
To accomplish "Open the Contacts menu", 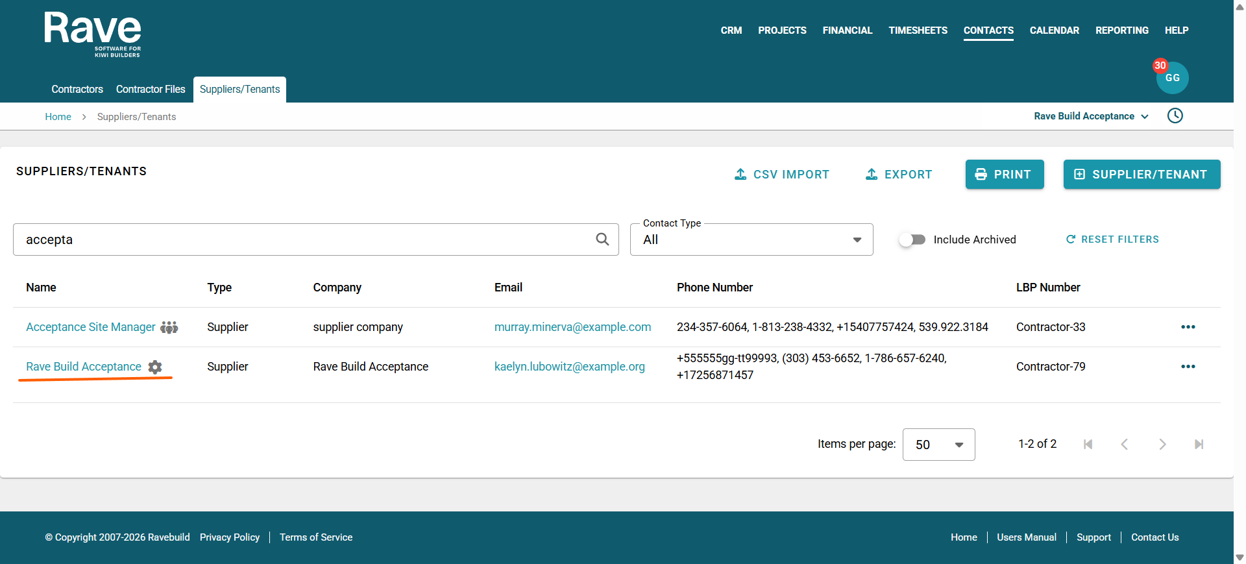I will (988, 31).
